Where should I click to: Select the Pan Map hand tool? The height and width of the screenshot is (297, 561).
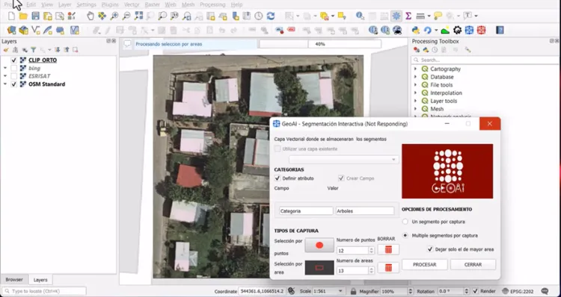click(x=91, y=16)
